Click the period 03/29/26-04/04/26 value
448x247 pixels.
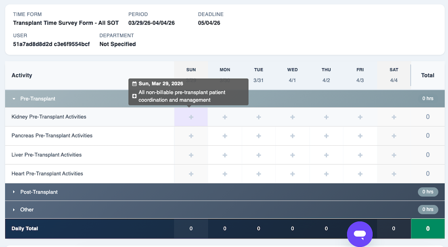tap(151, 23)
